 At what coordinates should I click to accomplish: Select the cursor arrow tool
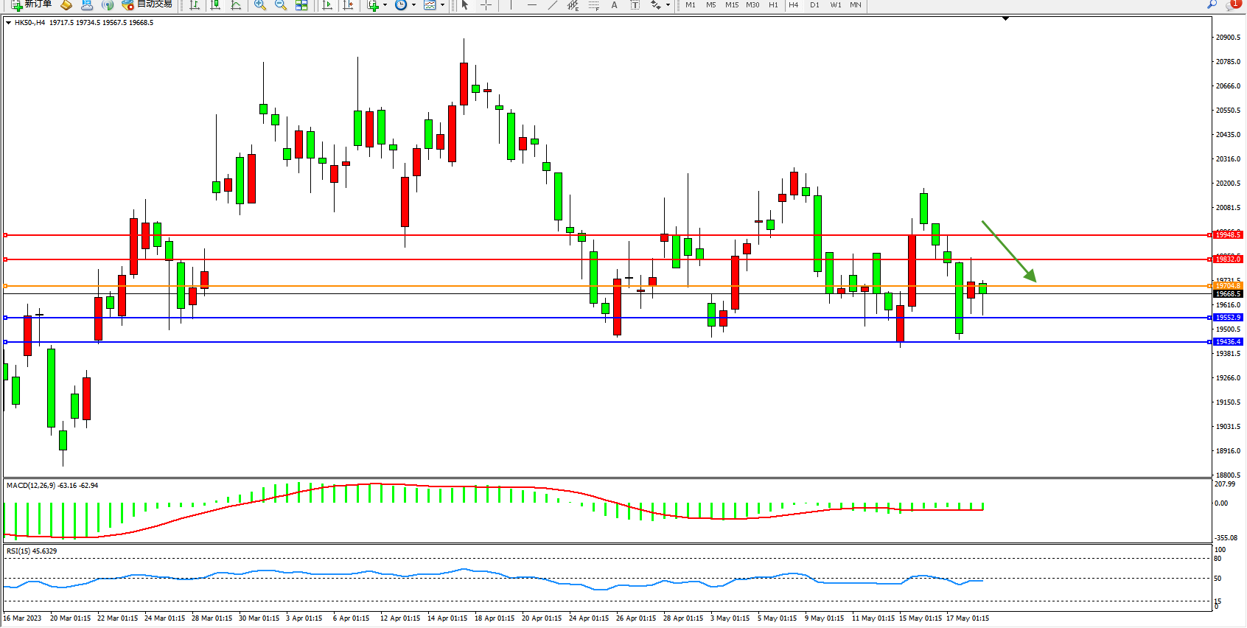(x=465, y=5)
